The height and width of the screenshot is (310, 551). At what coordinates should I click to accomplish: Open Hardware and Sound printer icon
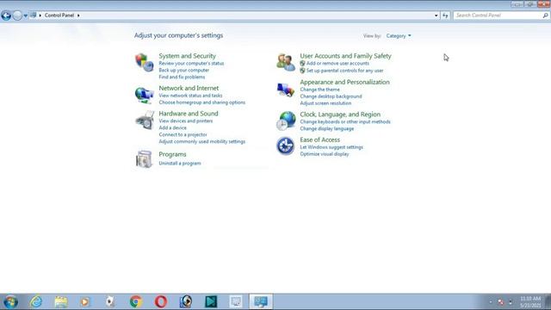coord(145,121)
